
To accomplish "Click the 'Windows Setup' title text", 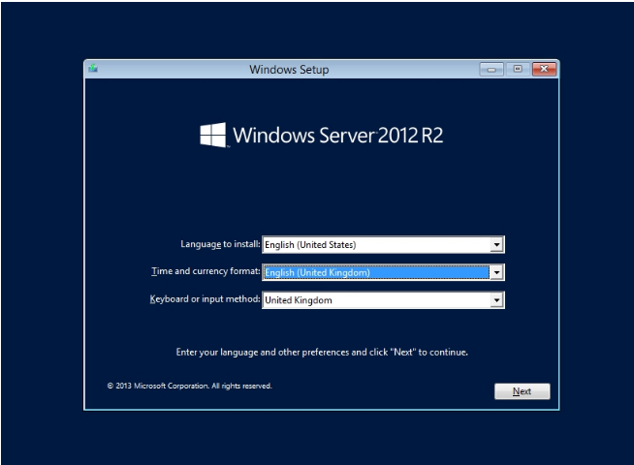I will click(x=289, y=70).
